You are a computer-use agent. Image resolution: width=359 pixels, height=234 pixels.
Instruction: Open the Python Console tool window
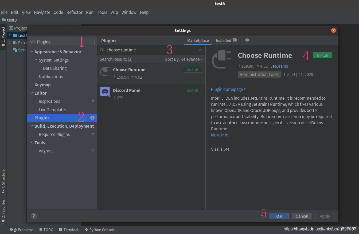tap(100, 230)
